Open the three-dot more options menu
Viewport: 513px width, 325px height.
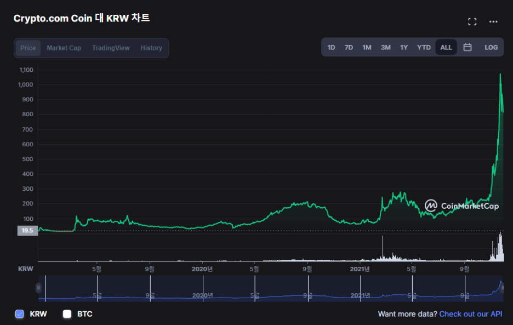493,22
